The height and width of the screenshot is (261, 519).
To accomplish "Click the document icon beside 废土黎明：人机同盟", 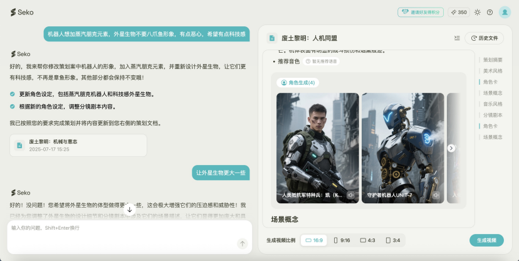I will pos(272,38).
